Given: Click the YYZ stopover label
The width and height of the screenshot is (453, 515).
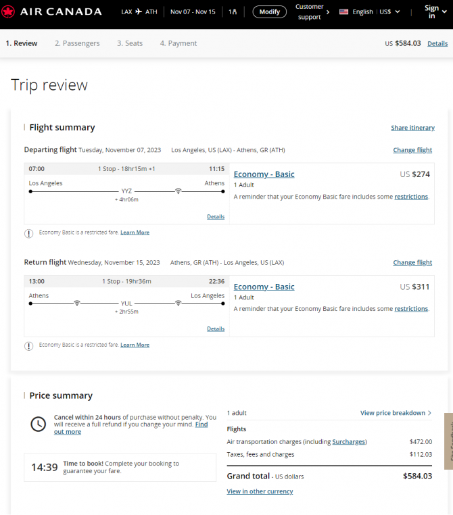Looking at the screenshot, I should [126, 191].
